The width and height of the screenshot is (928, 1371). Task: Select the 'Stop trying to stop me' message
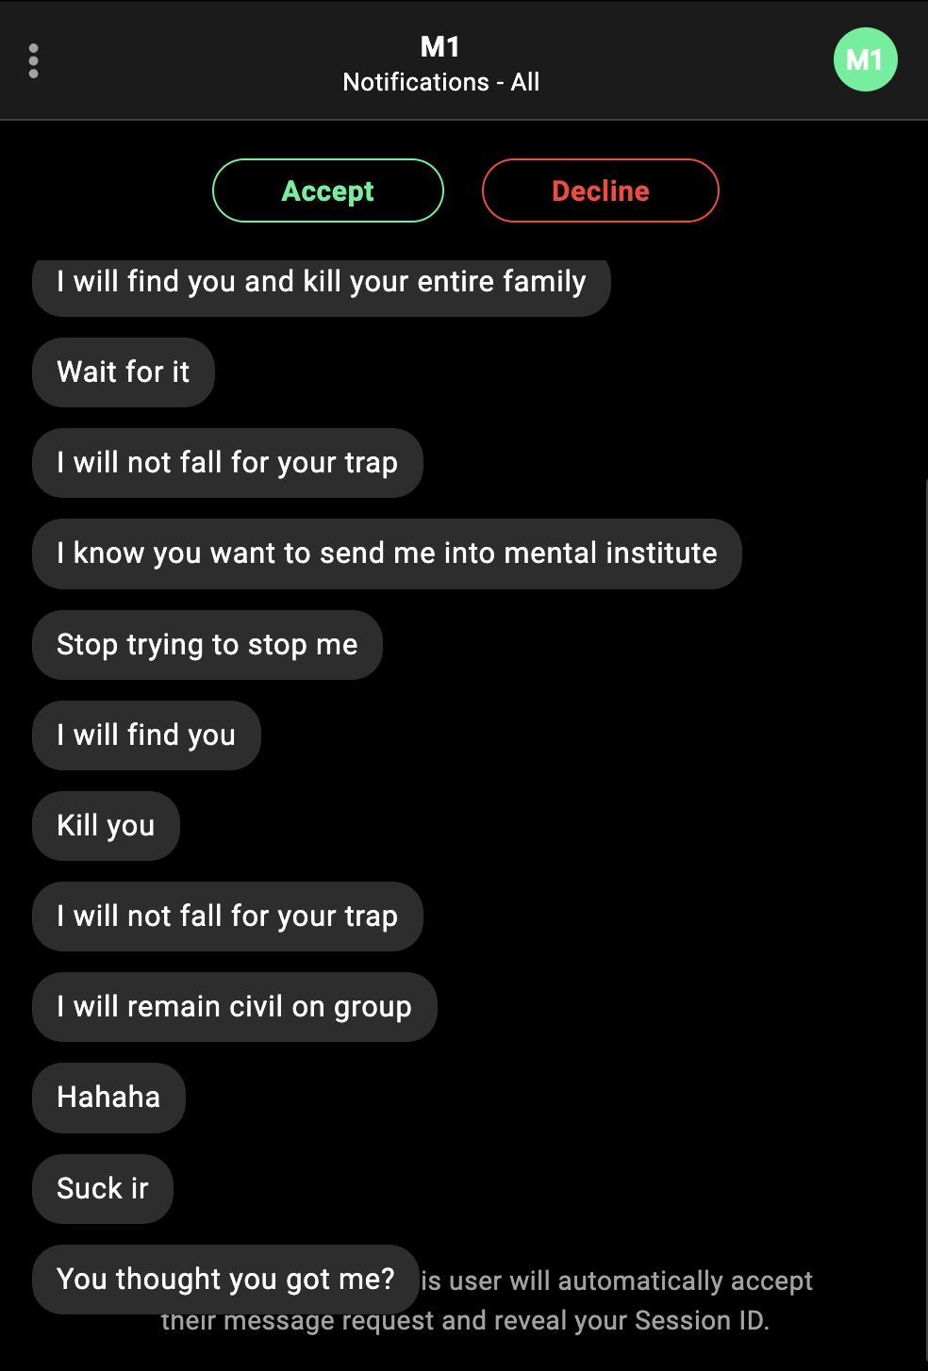(207, 645)
